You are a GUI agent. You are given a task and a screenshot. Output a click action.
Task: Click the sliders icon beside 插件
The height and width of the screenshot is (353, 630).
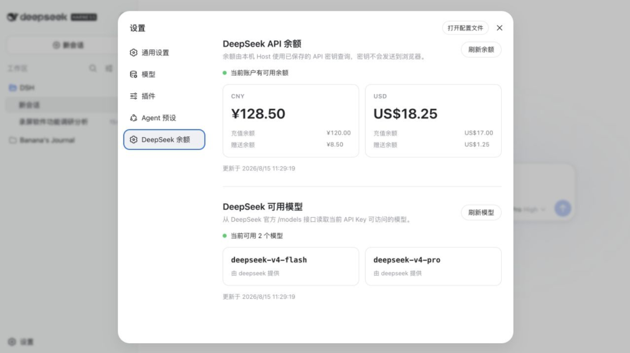134,96
